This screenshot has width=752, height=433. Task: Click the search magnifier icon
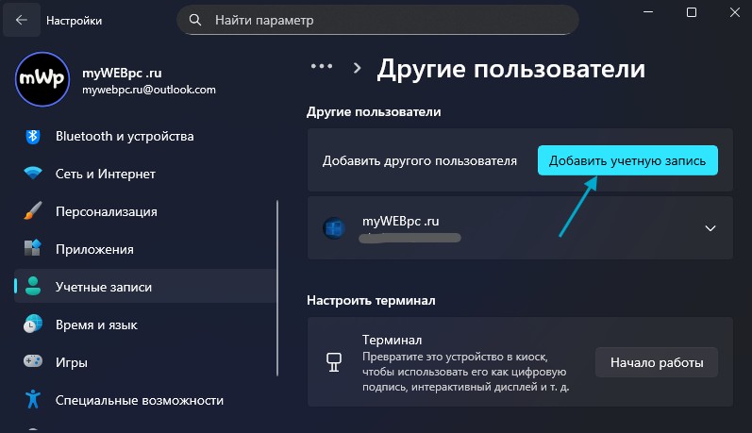(194, 20)
